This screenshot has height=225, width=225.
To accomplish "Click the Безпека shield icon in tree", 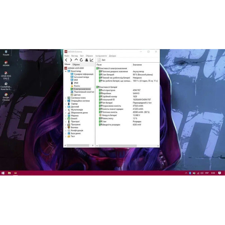I will pyautogui.click(x=69, y=127).
